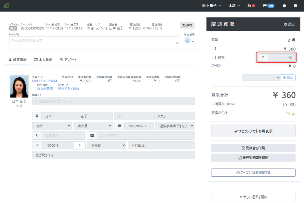Expand the 本店 store dropdown

coord(234,6)
